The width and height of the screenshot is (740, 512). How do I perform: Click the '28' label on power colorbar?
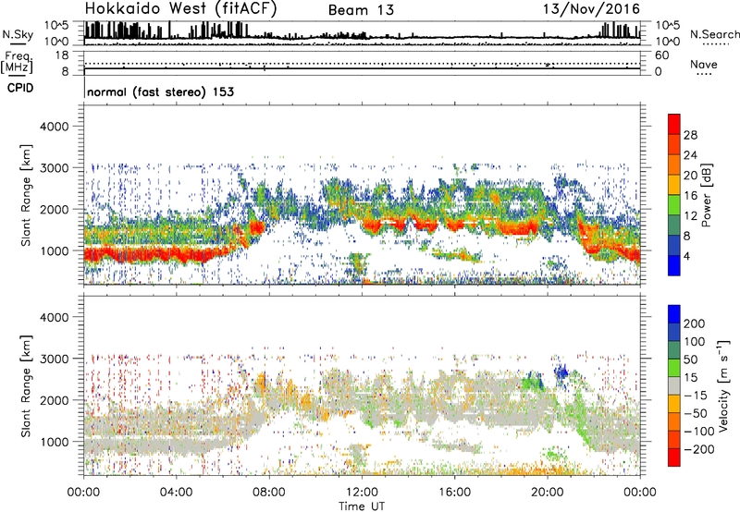tap(690, 135)
